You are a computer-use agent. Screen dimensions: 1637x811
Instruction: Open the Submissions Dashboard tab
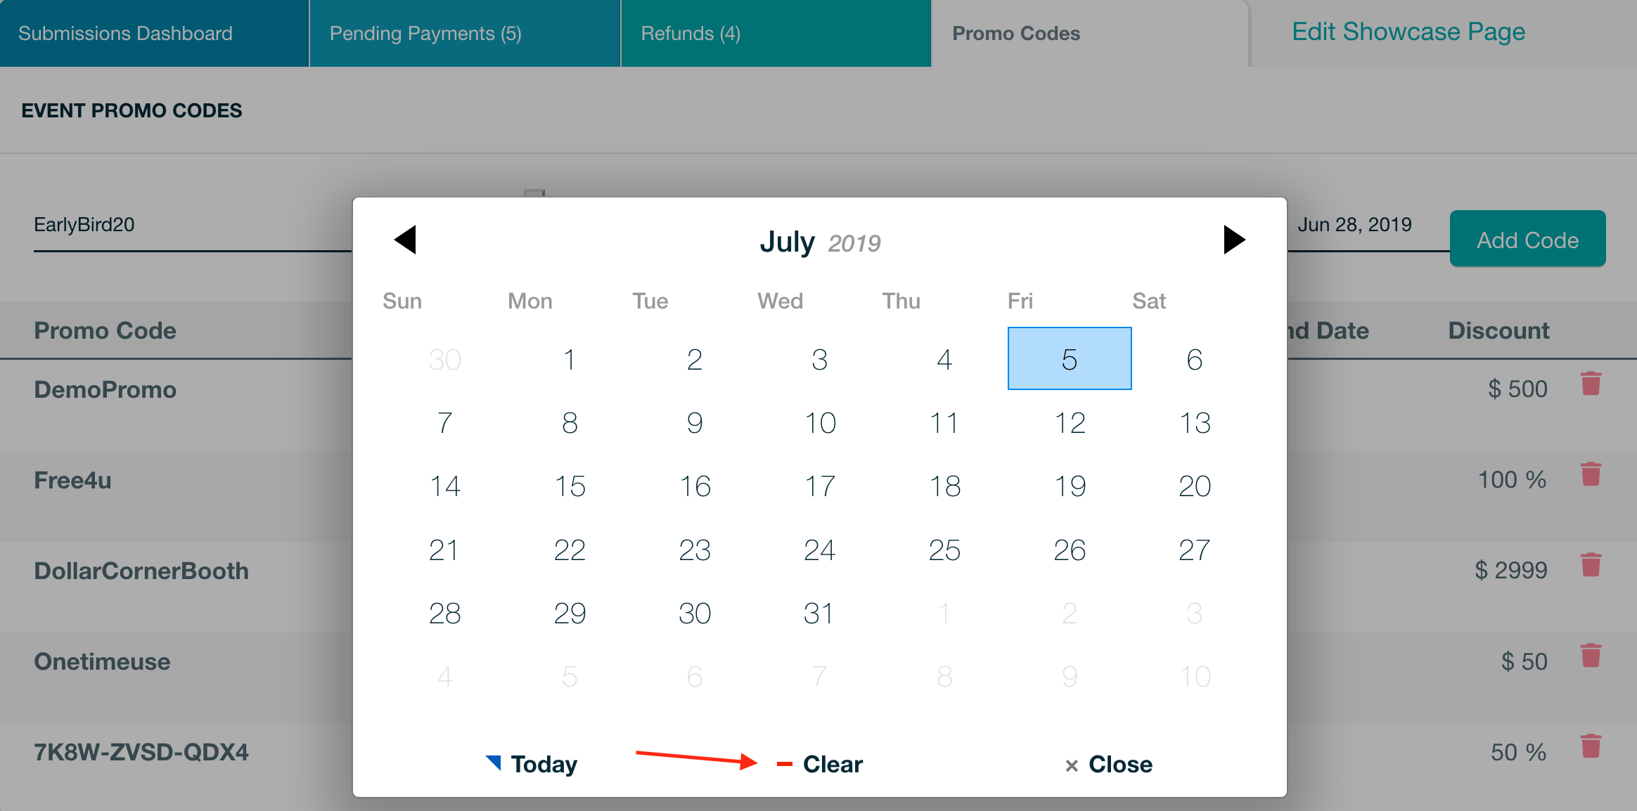click(x=125, y=34)
